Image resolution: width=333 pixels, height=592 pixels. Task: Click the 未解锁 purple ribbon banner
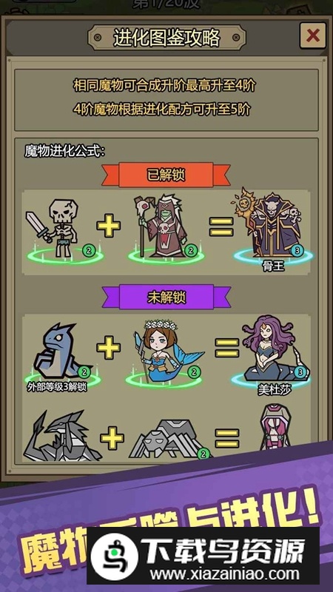[x=166, y=297]
